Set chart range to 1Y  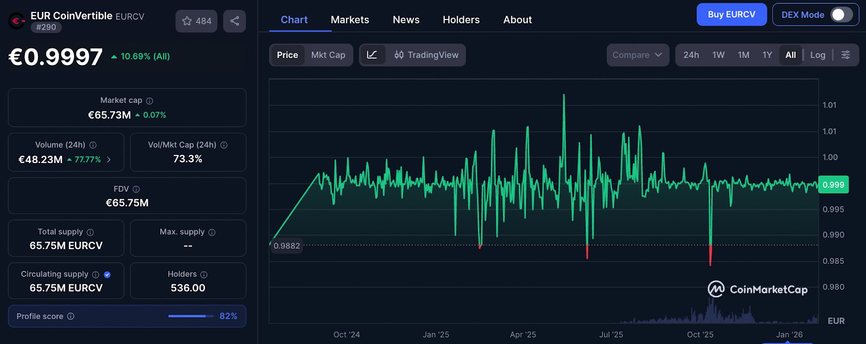tap(767, 55)
